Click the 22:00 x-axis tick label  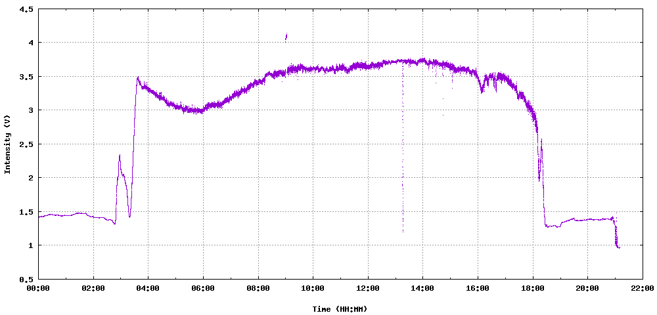click(x=643, y=288)
